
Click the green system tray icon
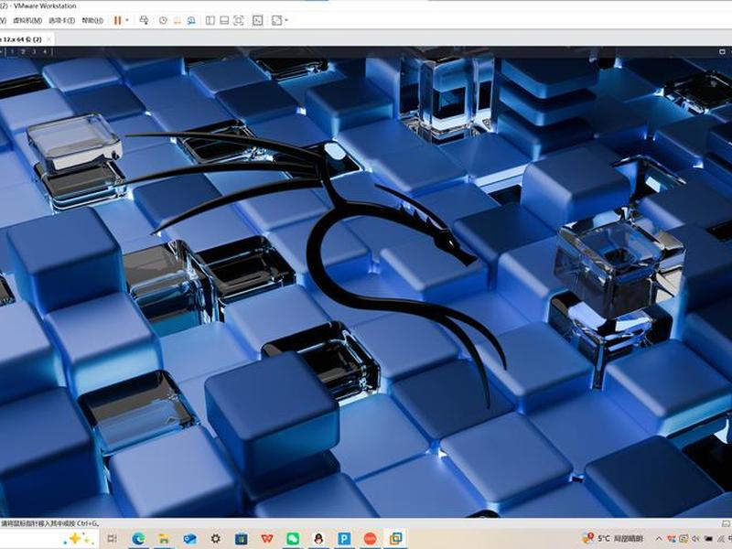[x=684, y=539]
